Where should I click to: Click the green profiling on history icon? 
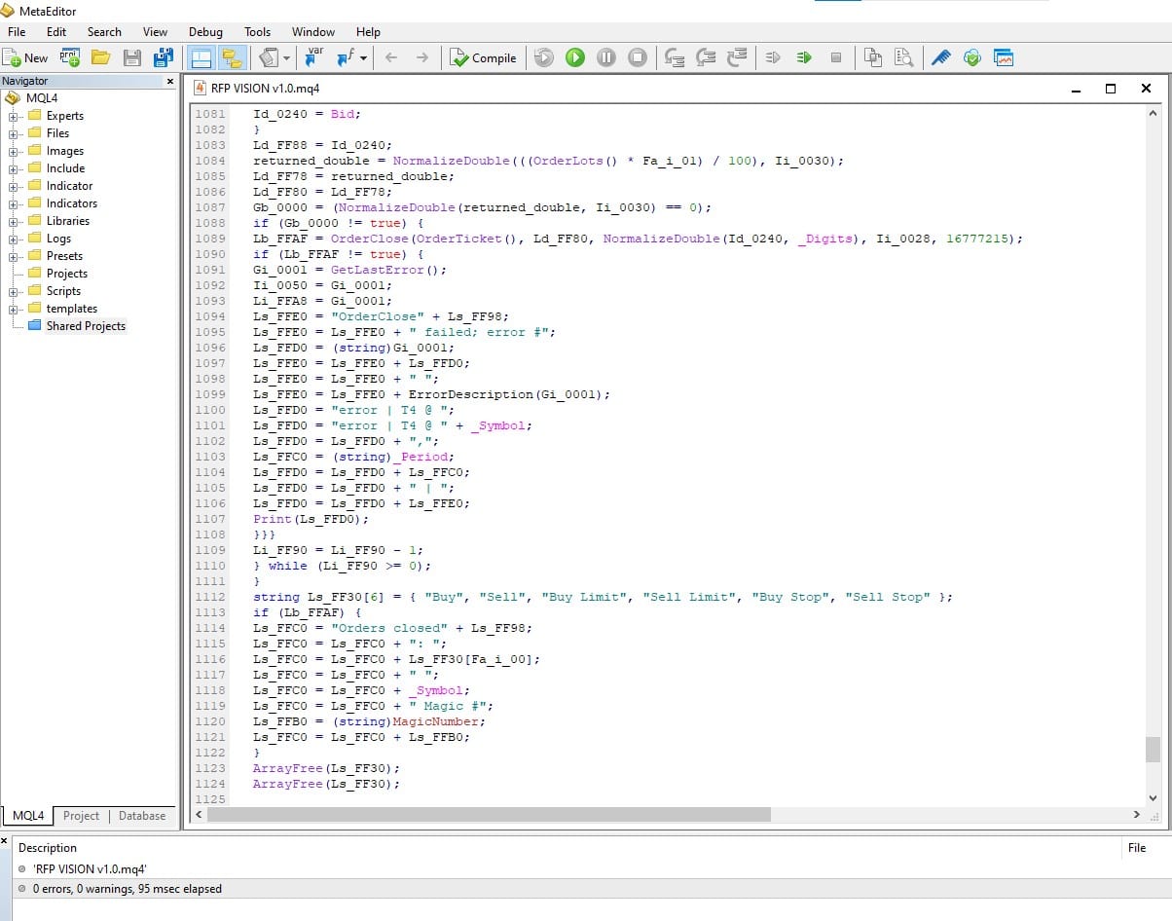click(804, 58)
